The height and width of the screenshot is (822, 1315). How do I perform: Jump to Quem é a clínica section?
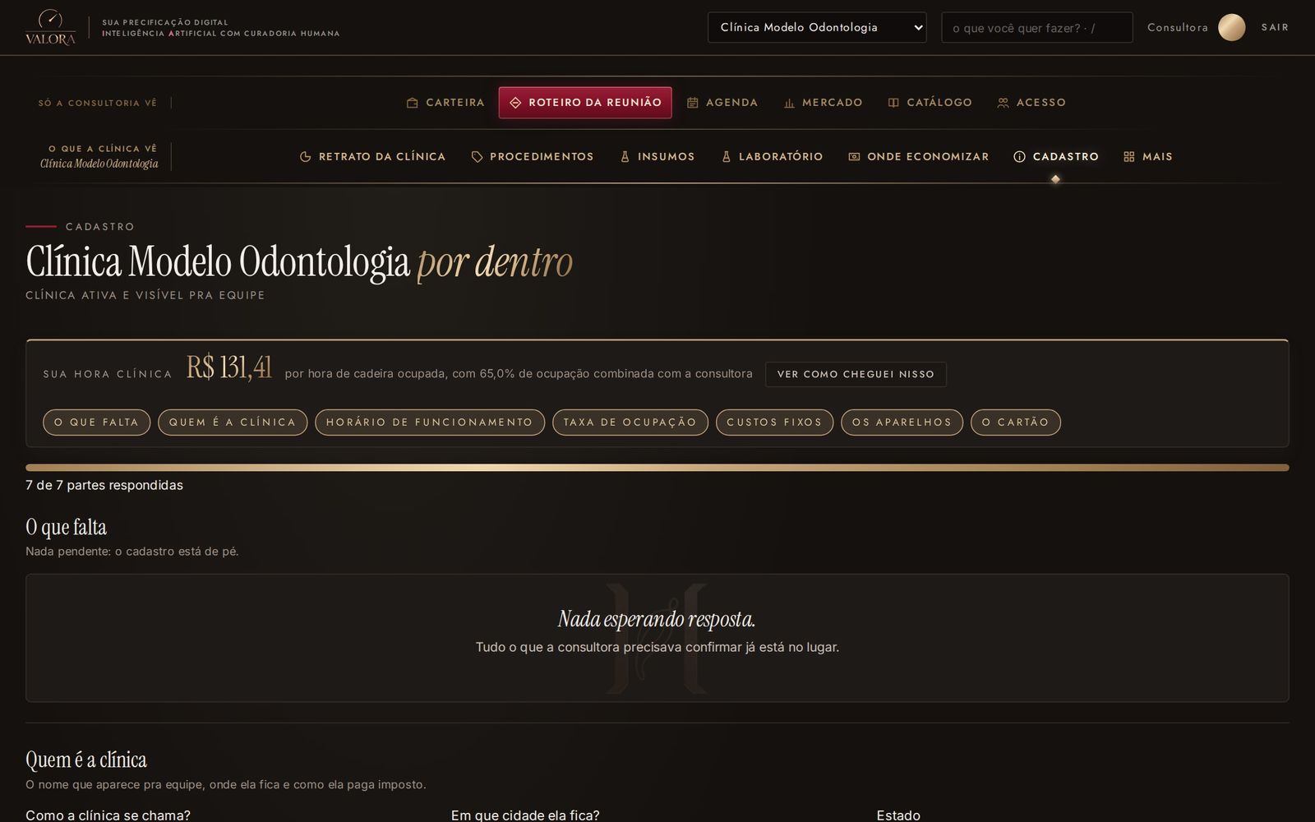[x=233, y=423]
